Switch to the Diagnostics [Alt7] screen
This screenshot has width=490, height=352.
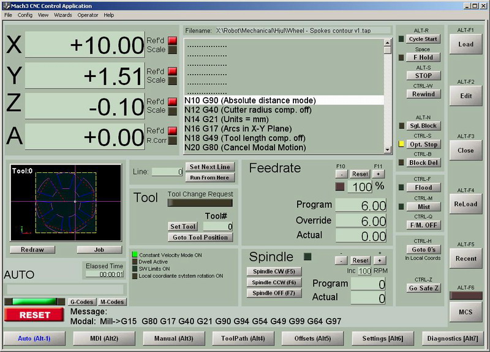[453, 339]
